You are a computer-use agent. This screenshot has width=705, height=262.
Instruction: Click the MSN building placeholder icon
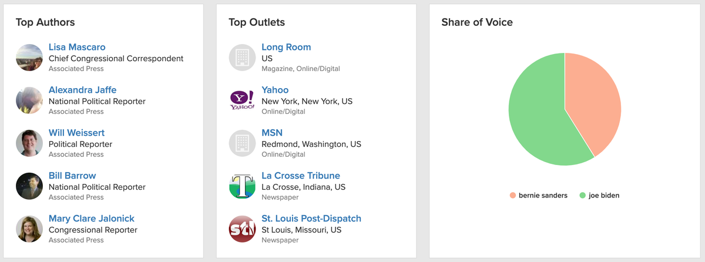tap(242, 143)
